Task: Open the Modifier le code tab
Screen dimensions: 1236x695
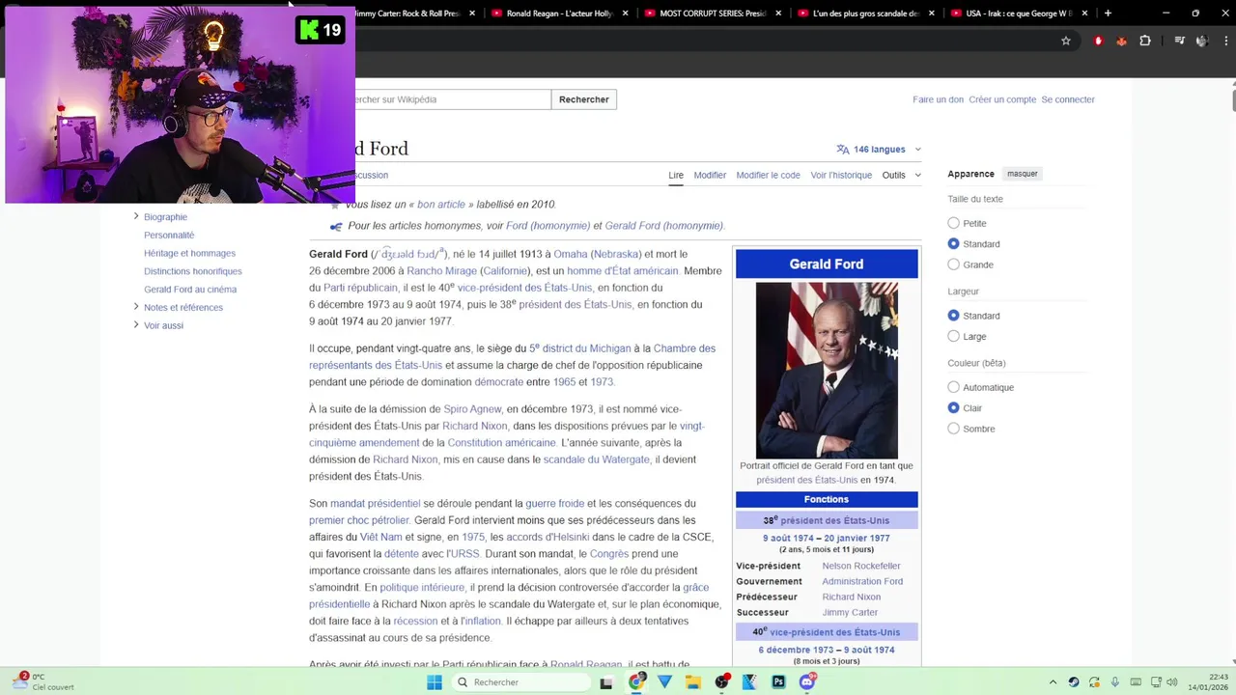Action: (768, 175)
